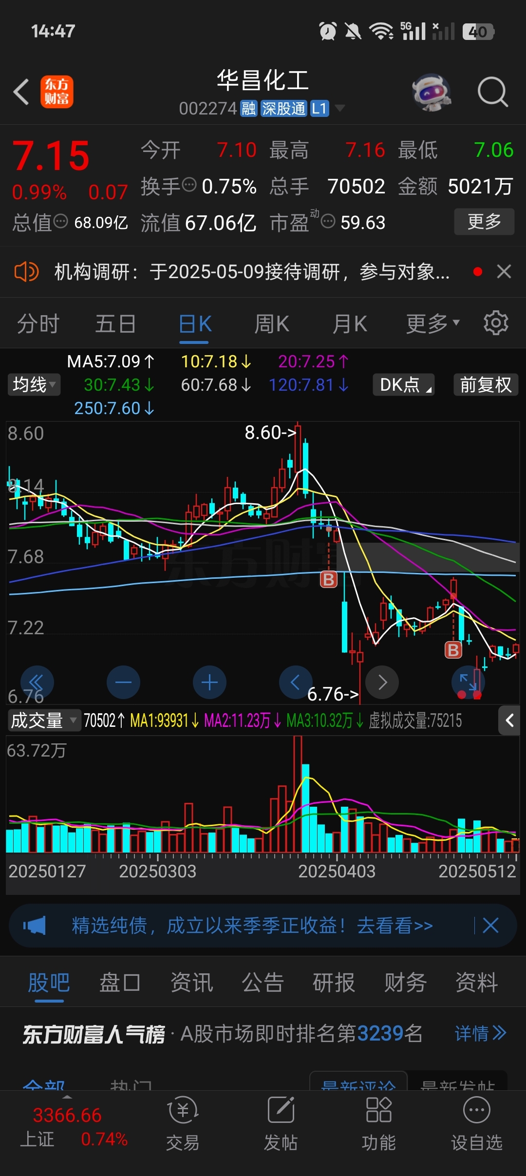This screenshot has width=526, height=1176.
Task: Tap the MA5:7.09 legend value
Action: 111,361
